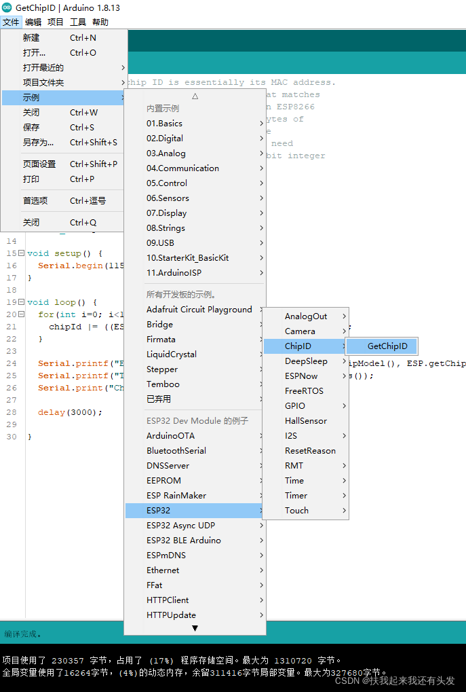Open Stepper examples
Viewport: 466px width, 692px height.
(x=195, y=369)
